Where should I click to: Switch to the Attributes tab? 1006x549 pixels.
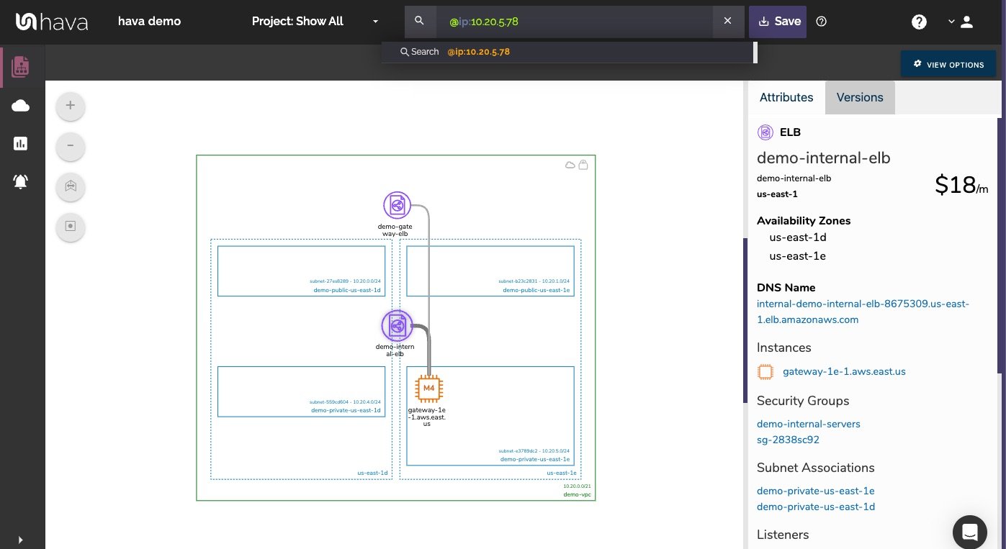pyautogui.click(x=786, y=97)
